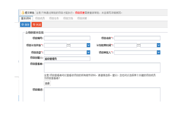Open the 项目类型 dropdown list
186x114 pixels.
point(88,52)
